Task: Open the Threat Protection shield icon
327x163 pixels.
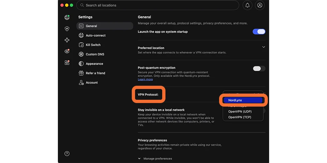Action: (x=67, y=29)
